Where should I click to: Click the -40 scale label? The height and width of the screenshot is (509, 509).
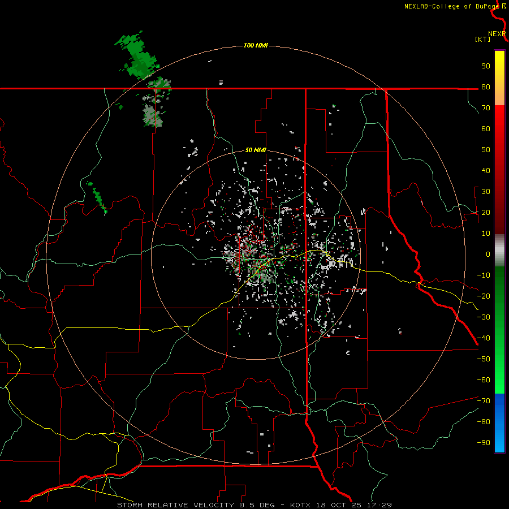484,338
